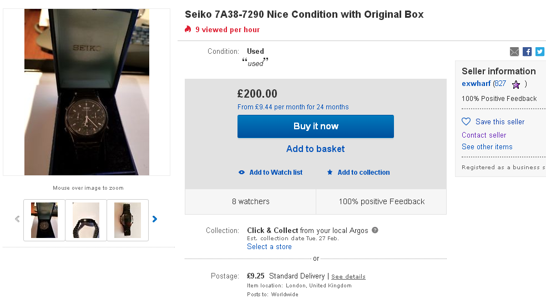Viewport: 546px width, 304px height.
Task: Click eye icon beside Add to Watch list
Action: click(241, 173)
